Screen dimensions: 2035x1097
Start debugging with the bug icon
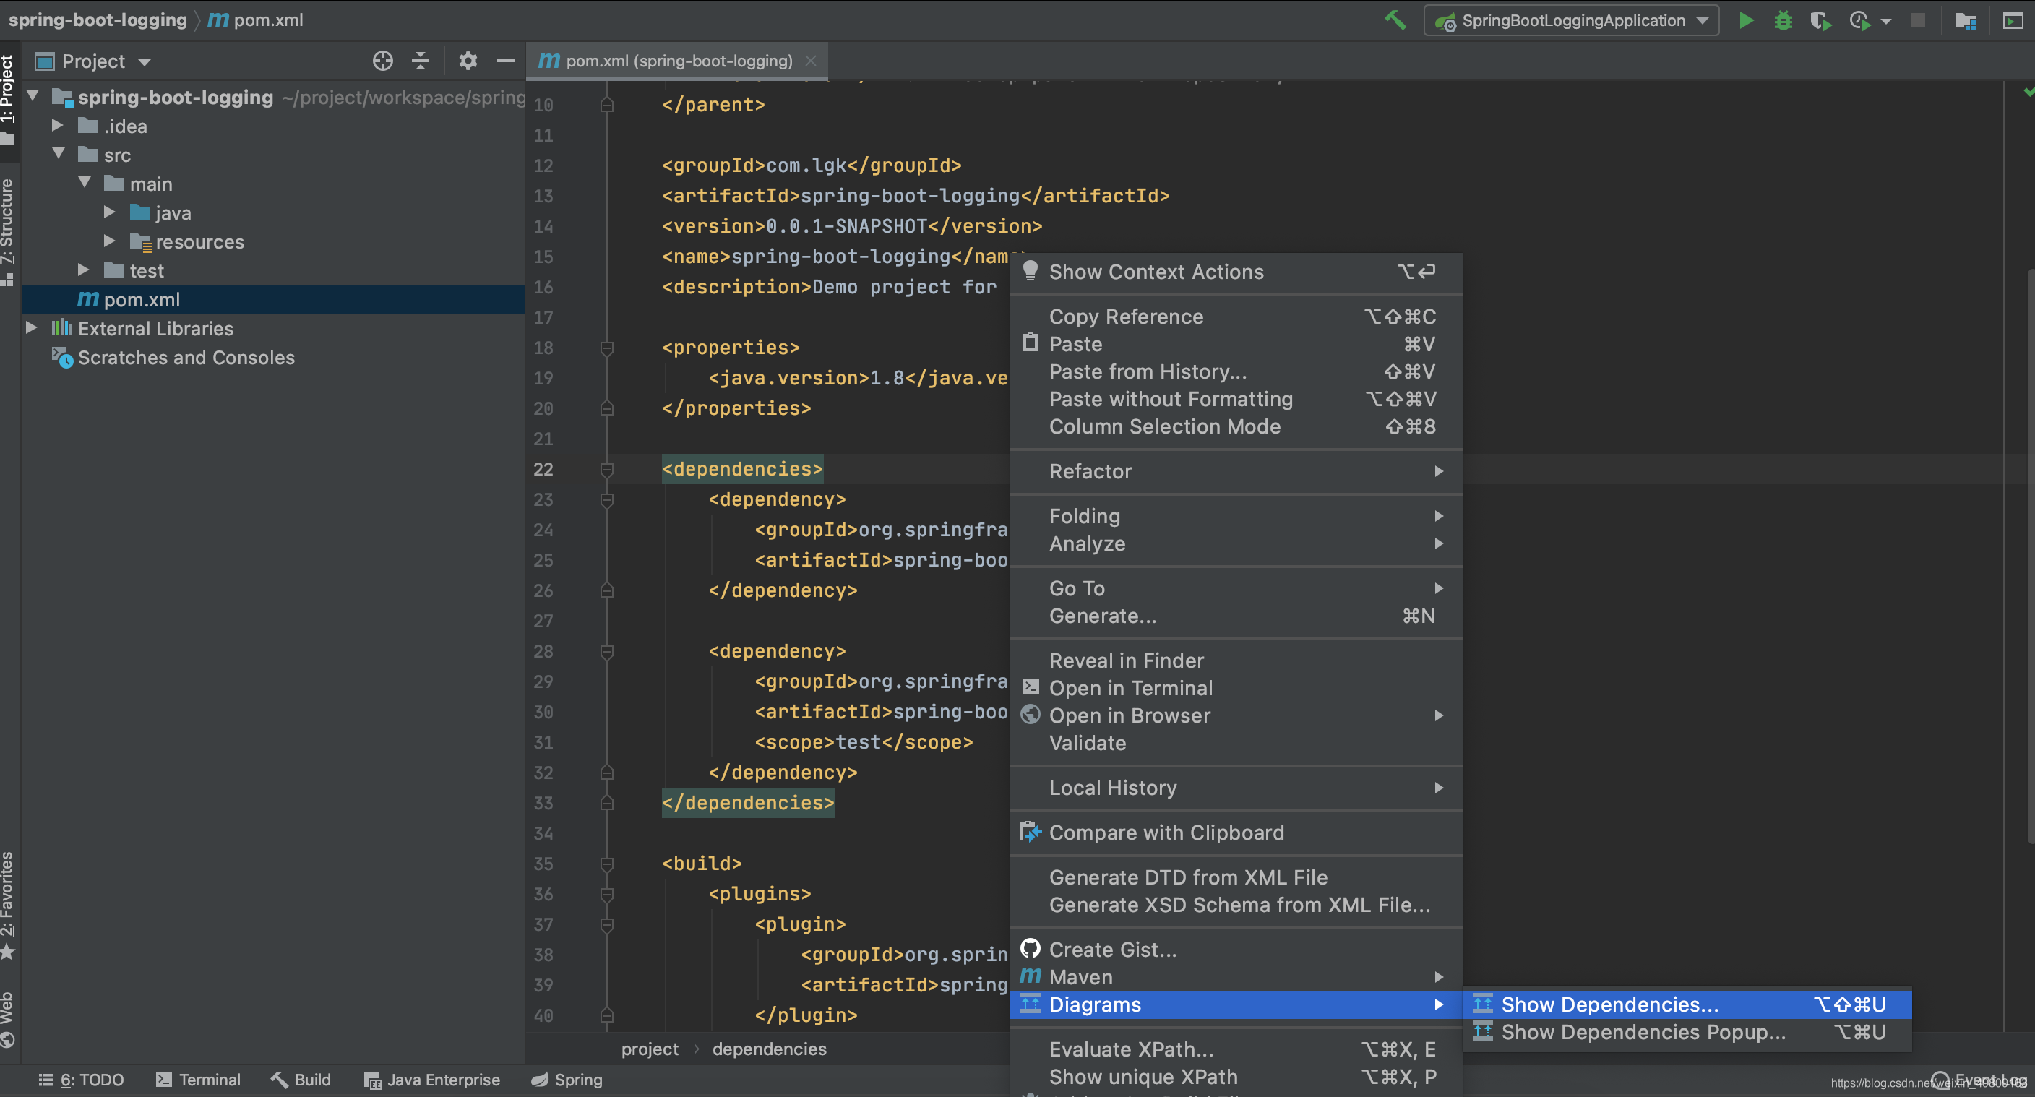1783,20
